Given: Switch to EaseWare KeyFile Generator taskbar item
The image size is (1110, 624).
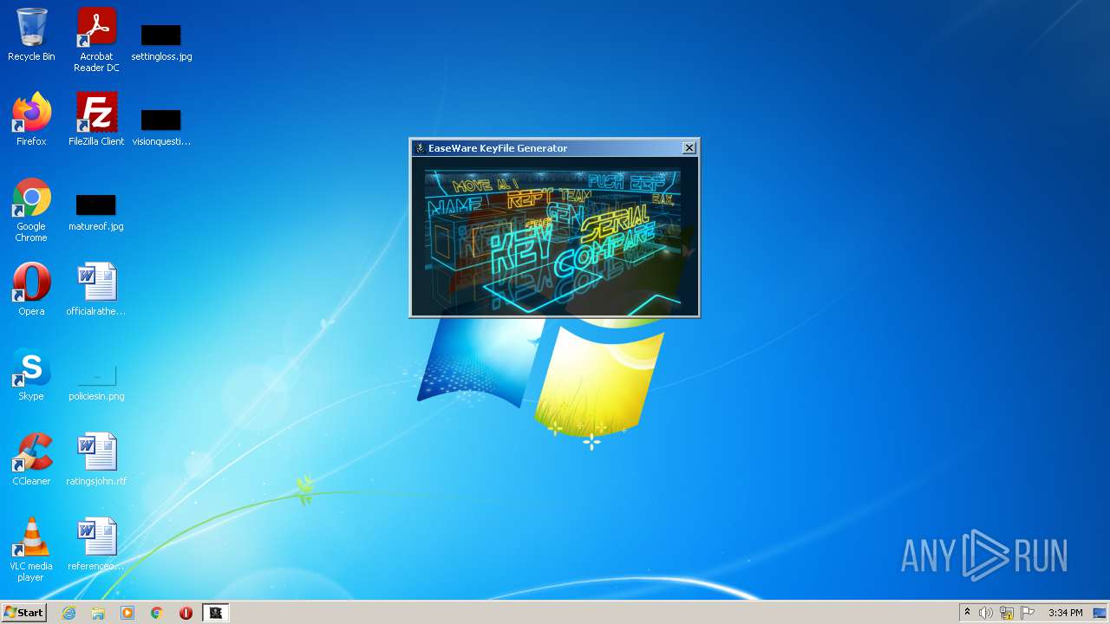Looking at the screenshot, I should coord(216,613).
